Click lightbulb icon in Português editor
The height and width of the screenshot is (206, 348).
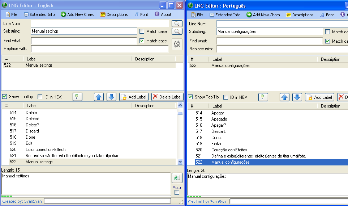coord(263,97)
